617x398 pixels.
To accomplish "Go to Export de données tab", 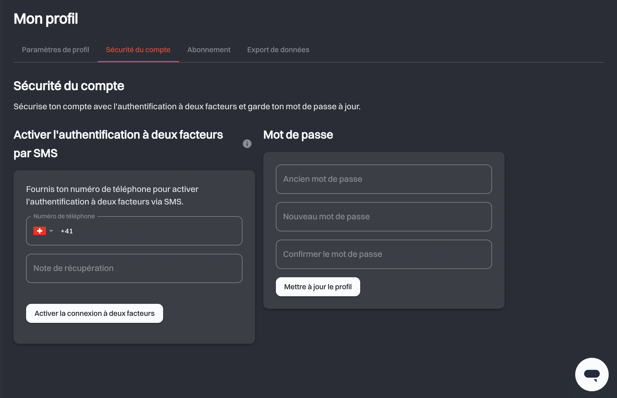I will pos(278,50).
